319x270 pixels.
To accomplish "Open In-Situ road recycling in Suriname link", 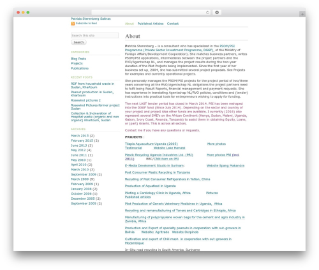I will point(162,250).
